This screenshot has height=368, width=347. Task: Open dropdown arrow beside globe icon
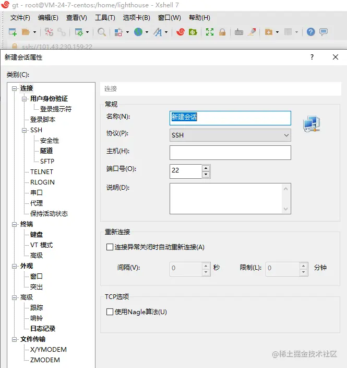[147, 32]
